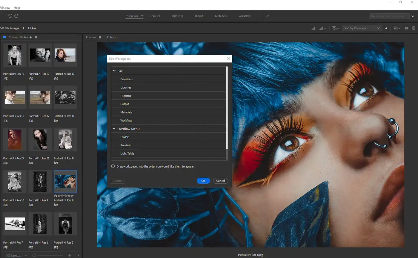
Task: Click the plus icon beside Content: Hi Res
Action: tap(30, 37)
